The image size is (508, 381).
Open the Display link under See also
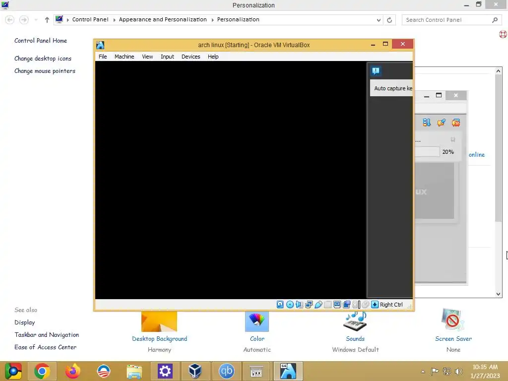(25, 322)
